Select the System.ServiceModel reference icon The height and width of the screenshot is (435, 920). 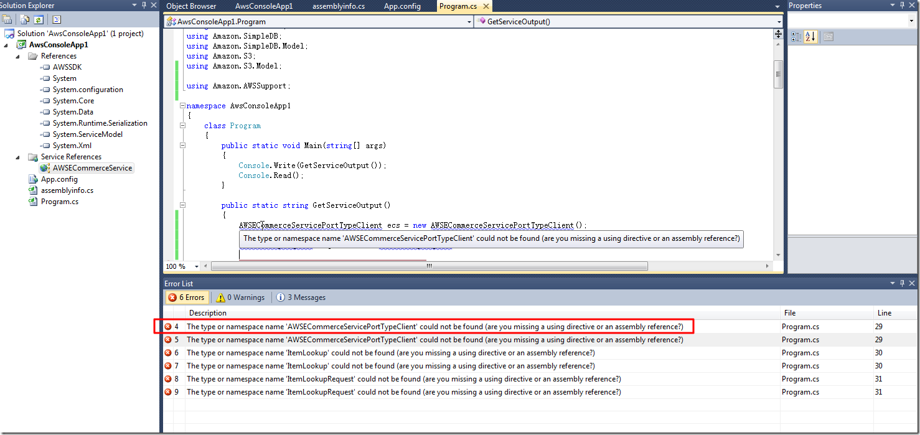[x=45, y=134]
